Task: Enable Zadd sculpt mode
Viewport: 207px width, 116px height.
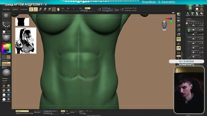Action: click(x=81, y=8)
